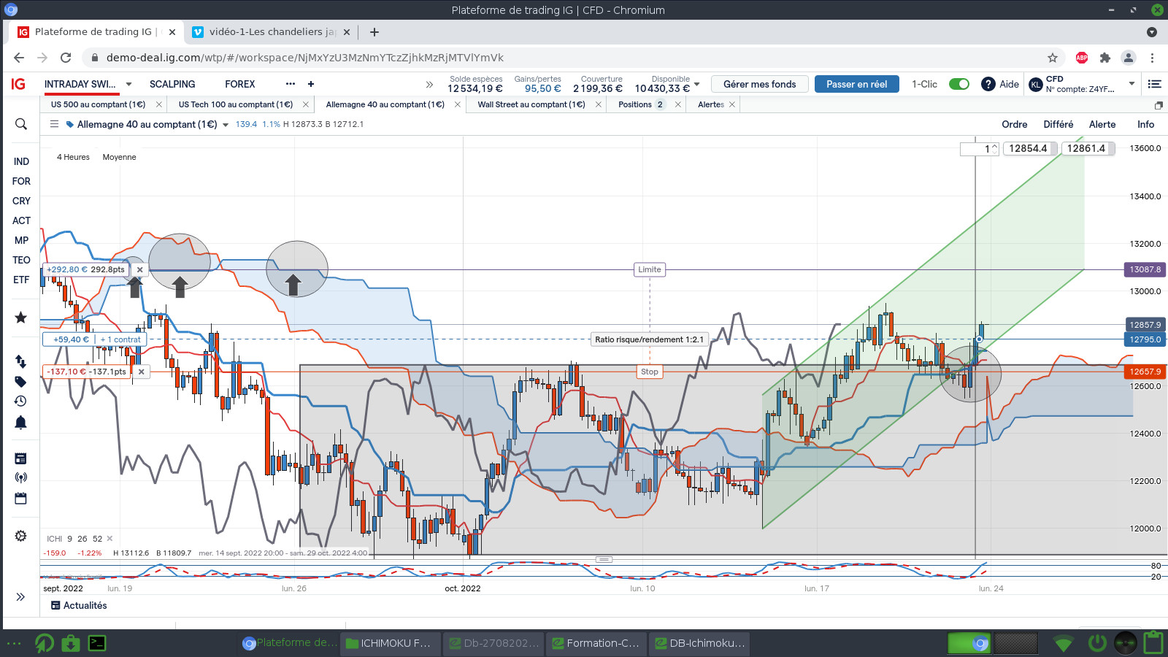Select the US 500 au comptant tab

[x=98, y=104]
